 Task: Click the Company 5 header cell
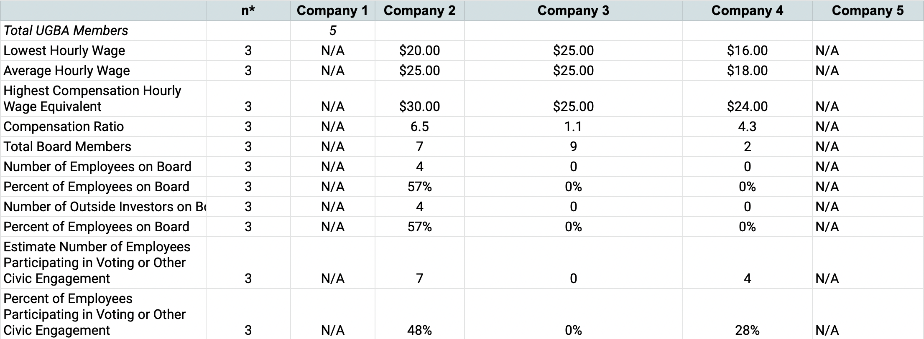click(868, 10)
